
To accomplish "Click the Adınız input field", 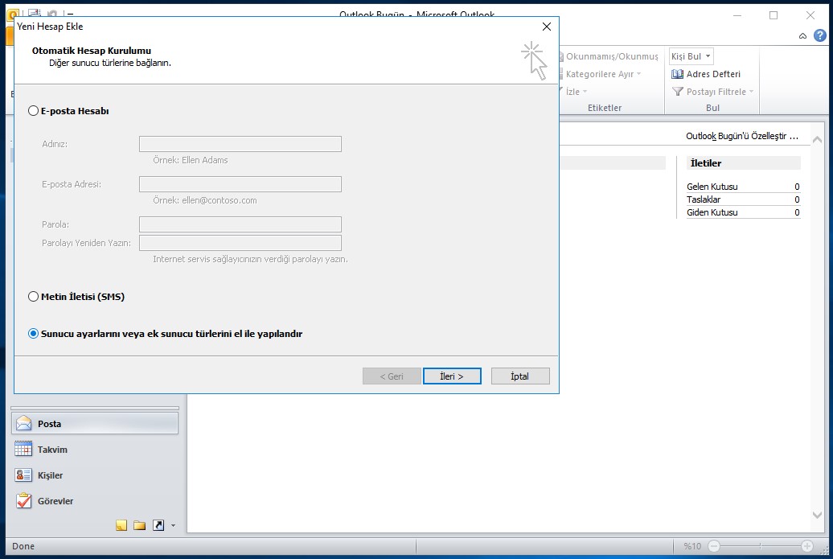I will pos(240,144).
